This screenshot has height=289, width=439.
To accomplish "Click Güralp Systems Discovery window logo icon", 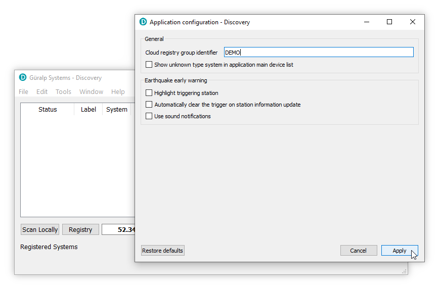I will (23, 77).
